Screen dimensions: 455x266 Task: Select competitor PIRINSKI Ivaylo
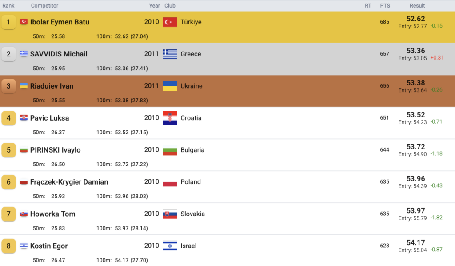[55, 150]
